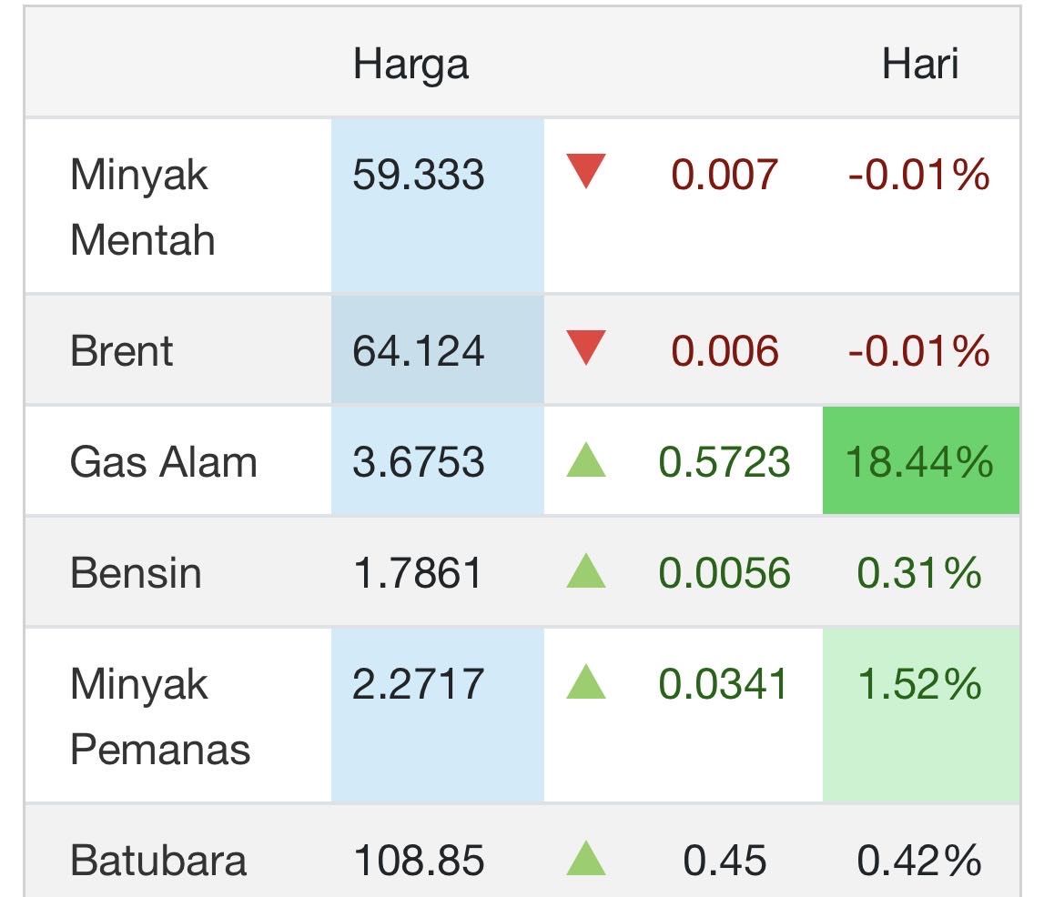
Task: Click the green up arrow for Minyak Pemanas
Action: (585, 683)
